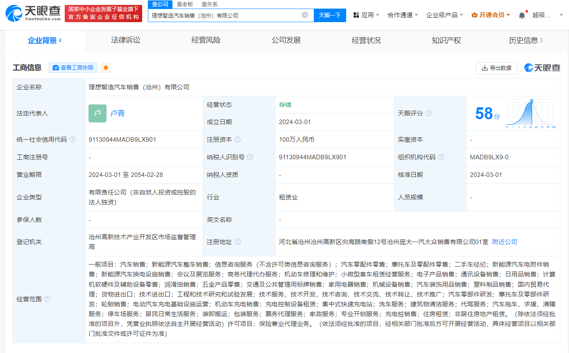Click the help icon next to 统一社会信用代码

click(x=73, y=140)
